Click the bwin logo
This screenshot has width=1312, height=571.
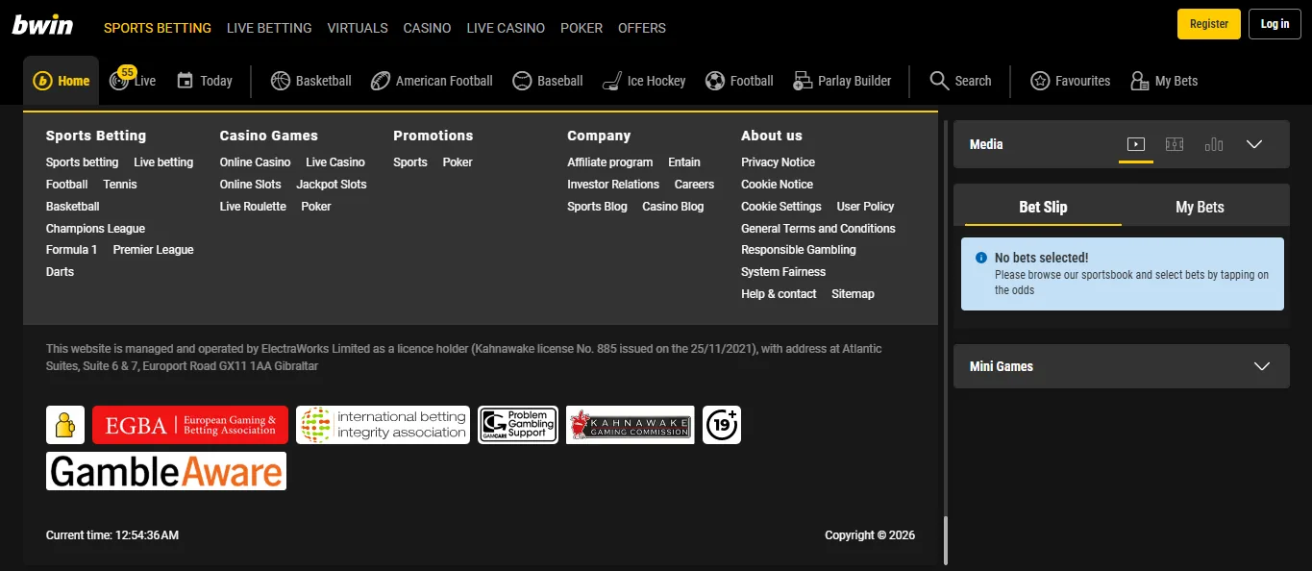coord(43,25)
